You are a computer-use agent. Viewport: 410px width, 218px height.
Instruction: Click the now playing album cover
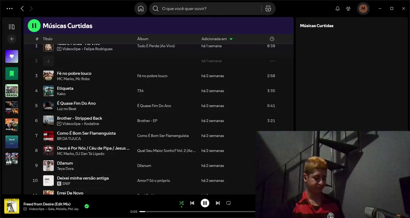(x=12, y=206)
